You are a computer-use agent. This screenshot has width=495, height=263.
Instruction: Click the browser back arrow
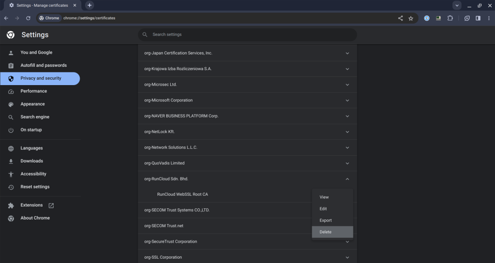tap(6, 18)
